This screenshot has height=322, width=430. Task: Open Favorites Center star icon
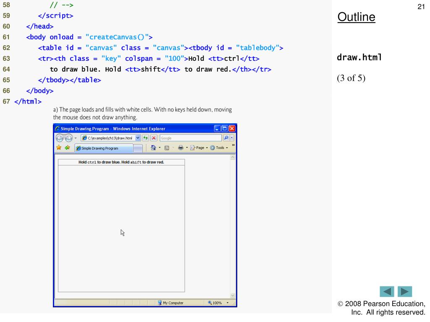click(x=58, y=148)
